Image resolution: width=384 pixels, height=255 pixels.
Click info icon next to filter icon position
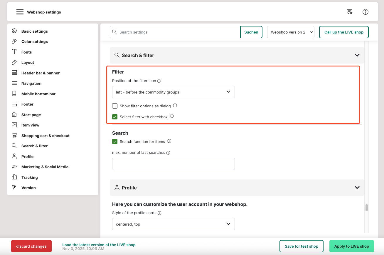(x=159, y=81)
